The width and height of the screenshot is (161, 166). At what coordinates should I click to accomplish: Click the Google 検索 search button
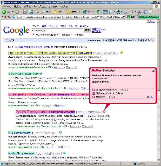(x=87, y=30)
